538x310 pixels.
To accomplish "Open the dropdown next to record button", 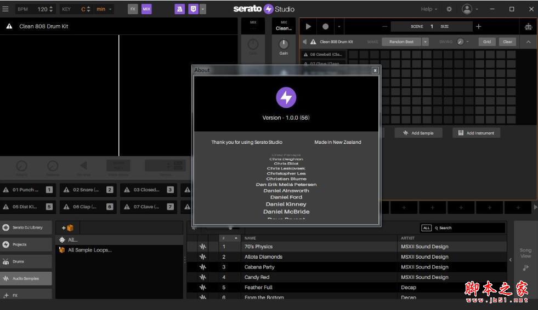I will point(339,26).
